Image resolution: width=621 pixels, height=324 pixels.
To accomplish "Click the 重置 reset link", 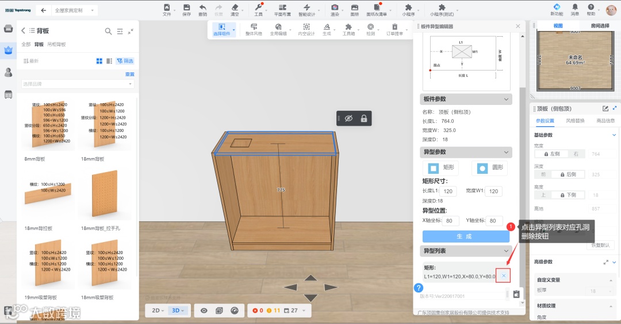I will (x=129, y=74).
